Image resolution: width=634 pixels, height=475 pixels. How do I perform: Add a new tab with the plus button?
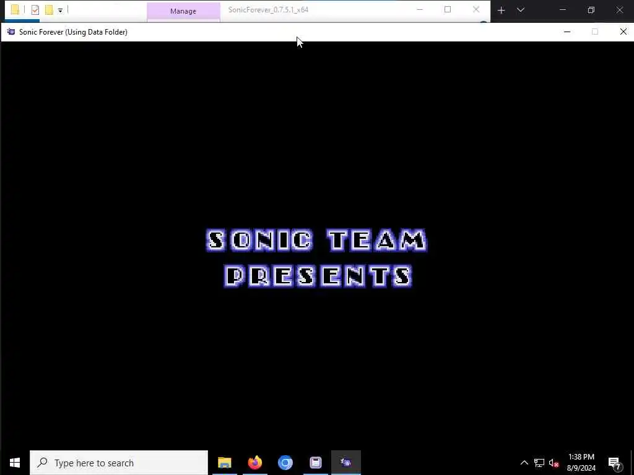501,11
